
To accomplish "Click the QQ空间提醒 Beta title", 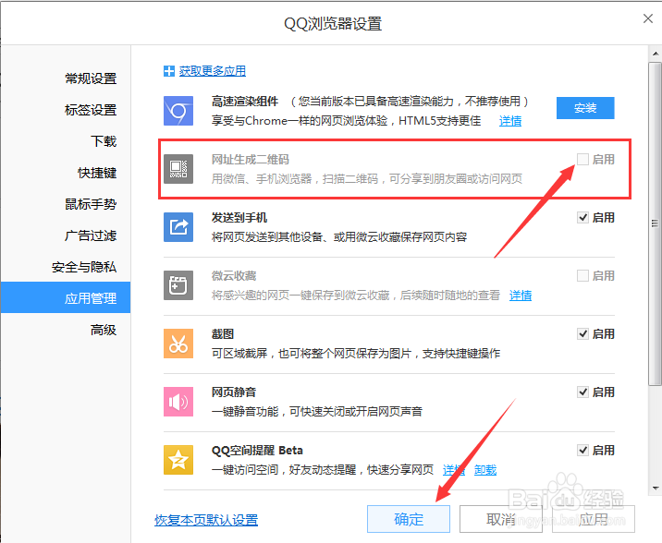I will coord(257,451).
